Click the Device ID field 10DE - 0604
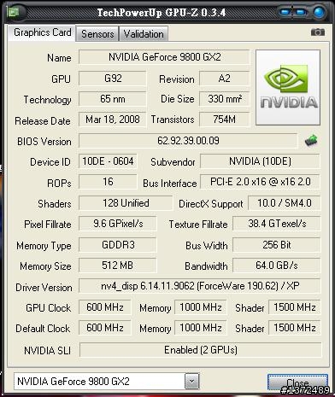 click(108, 161)
